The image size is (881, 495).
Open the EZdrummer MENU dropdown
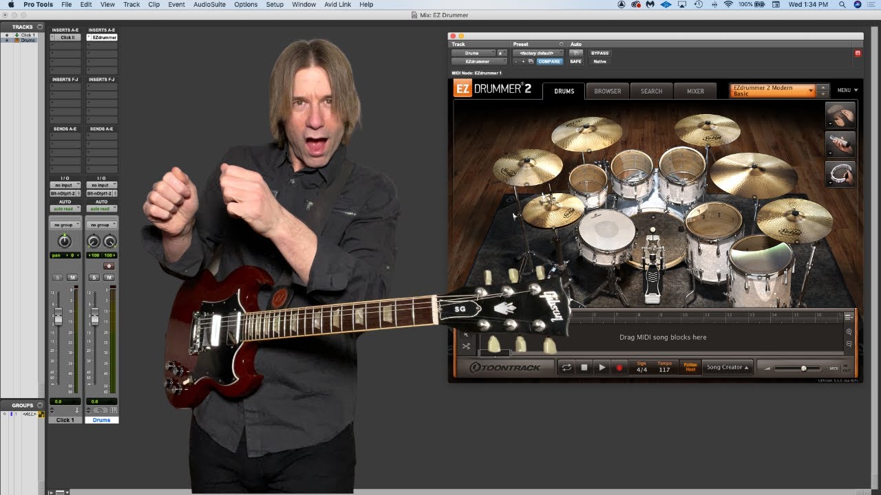point(848,91)
